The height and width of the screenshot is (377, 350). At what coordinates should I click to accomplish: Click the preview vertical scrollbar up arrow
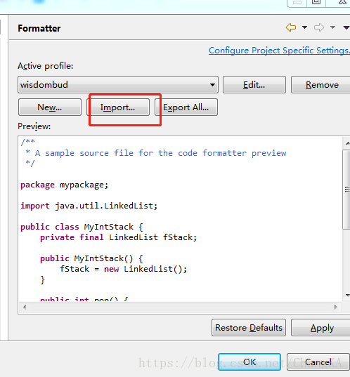coord(347,143)
